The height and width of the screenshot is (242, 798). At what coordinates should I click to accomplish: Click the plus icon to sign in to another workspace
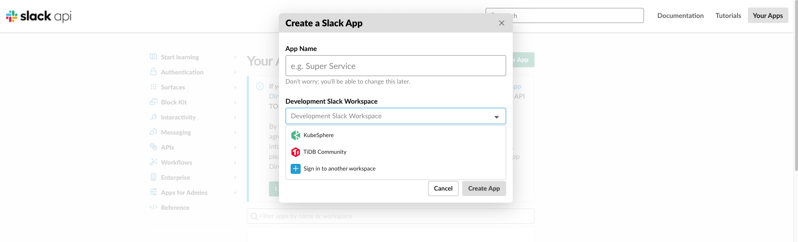296,168
